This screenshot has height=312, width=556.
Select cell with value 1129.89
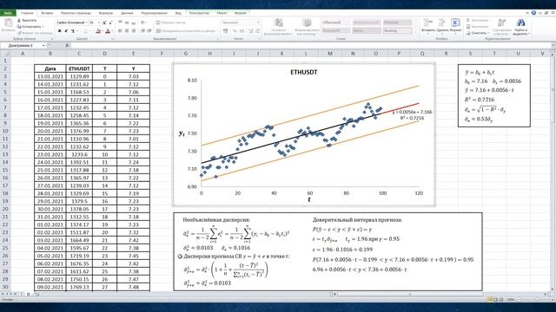[79, 76]
